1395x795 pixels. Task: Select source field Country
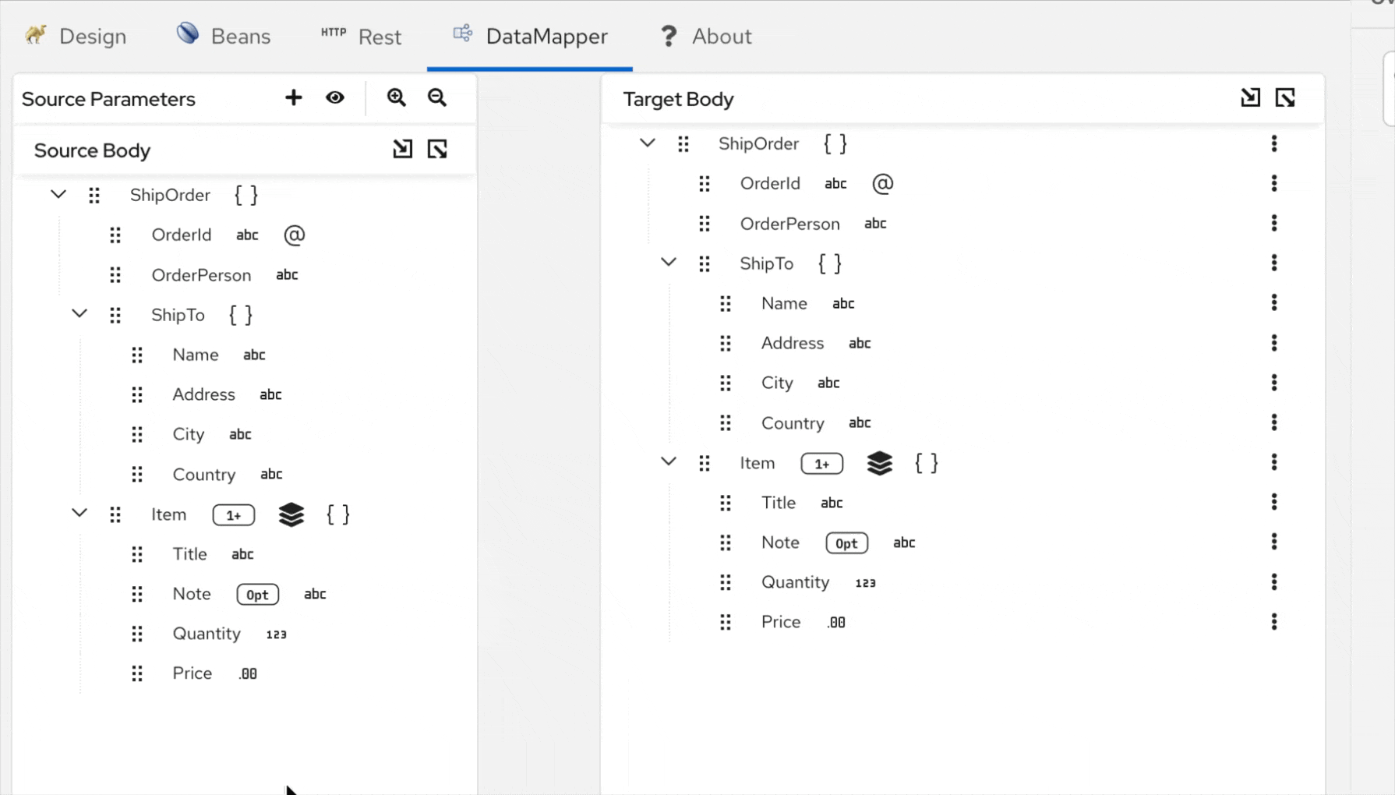click(204, 475)
